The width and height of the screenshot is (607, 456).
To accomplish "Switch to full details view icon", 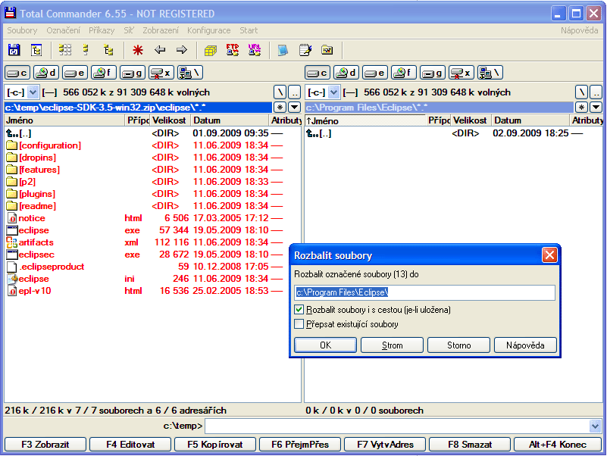I will coord(86,50).
